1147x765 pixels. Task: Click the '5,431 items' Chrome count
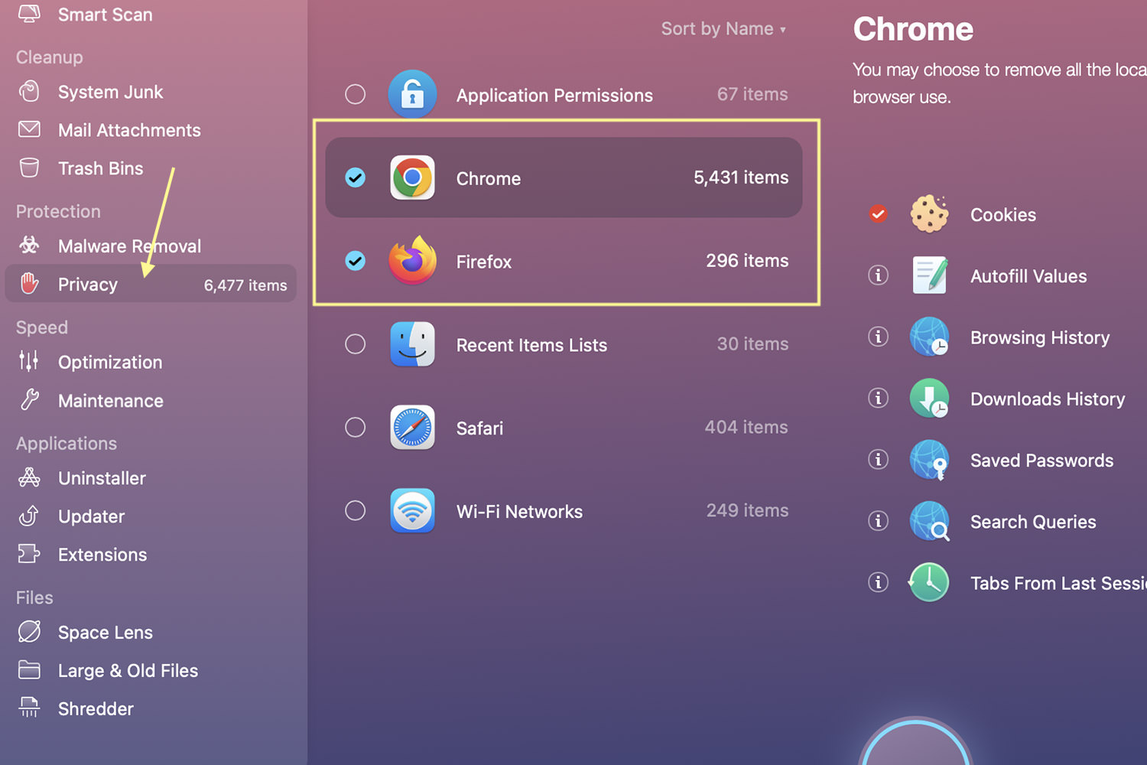(x=741, y=177)
